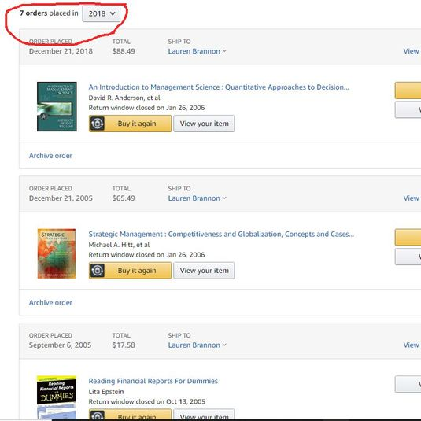Expand Ship To Lauren Brannon for September 2005 order

(197, 345)
